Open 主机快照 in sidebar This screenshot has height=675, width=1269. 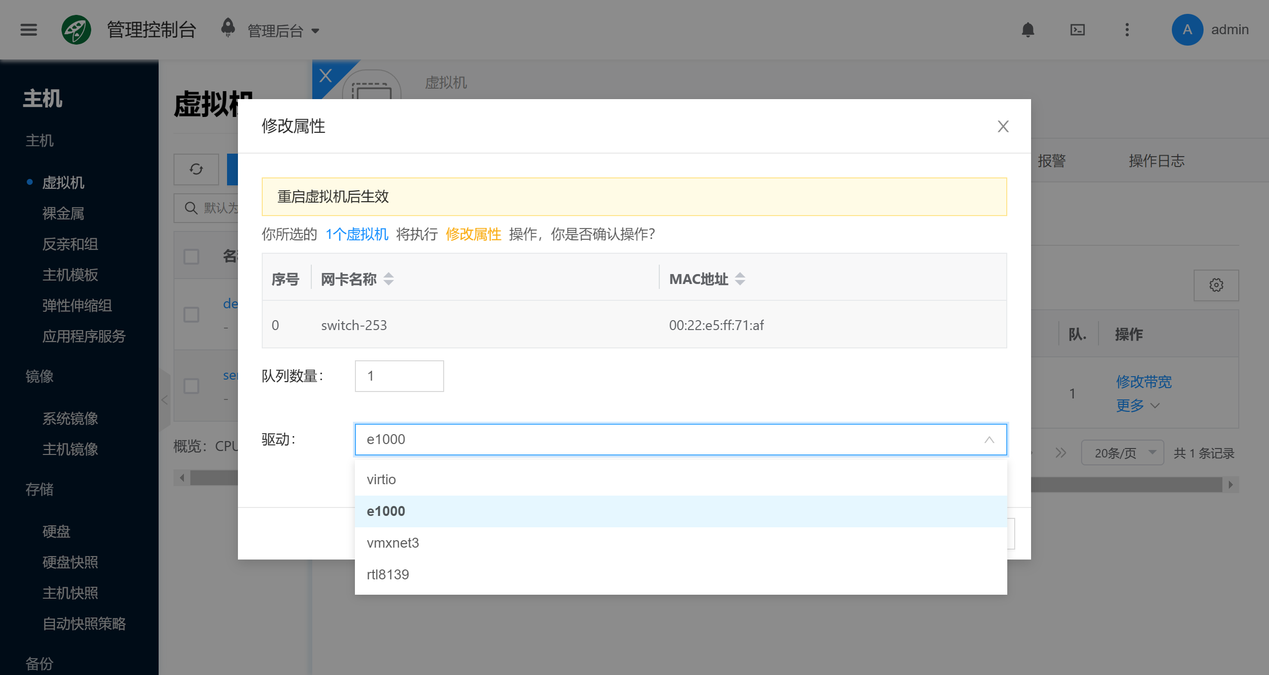[70, 593]
